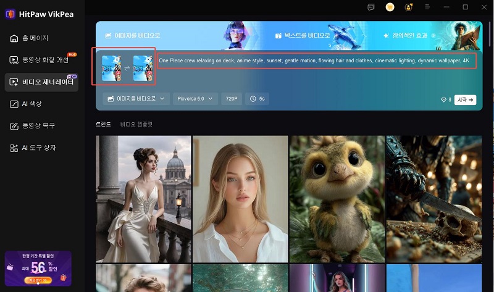Open the blonde woman portrait template
The width and height of the screenshot is (494, 292).
pos(240,199)
